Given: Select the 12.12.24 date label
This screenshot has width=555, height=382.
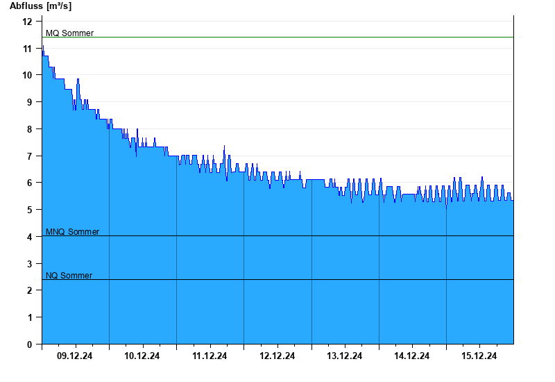Looking at the screenshot, I should click(x=277, y=356).
